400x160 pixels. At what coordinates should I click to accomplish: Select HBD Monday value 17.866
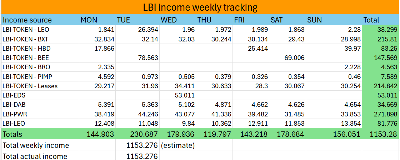pyautogui.click(x=97, y=49)
